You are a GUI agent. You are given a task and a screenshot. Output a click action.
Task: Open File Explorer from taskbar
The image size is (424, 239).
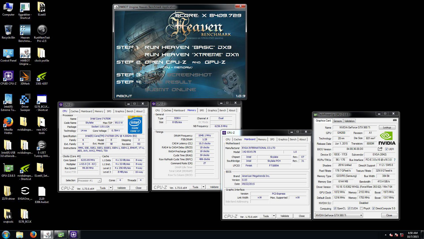pos(20,234)
